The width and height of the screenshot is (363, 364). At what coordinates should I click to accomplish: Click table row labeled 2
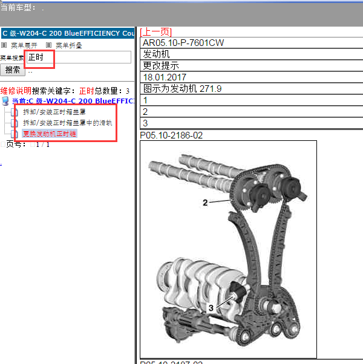coord(251,112)
